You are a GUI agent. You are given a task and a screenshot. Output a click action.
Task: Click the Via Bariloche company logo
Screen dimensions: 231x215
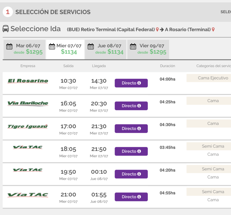pos(28,103)
